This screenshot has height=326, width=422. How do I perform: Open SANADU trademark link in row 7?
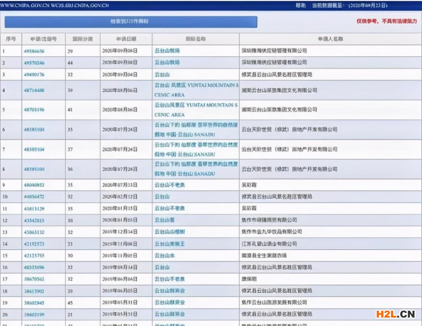(x=196, y=149)
